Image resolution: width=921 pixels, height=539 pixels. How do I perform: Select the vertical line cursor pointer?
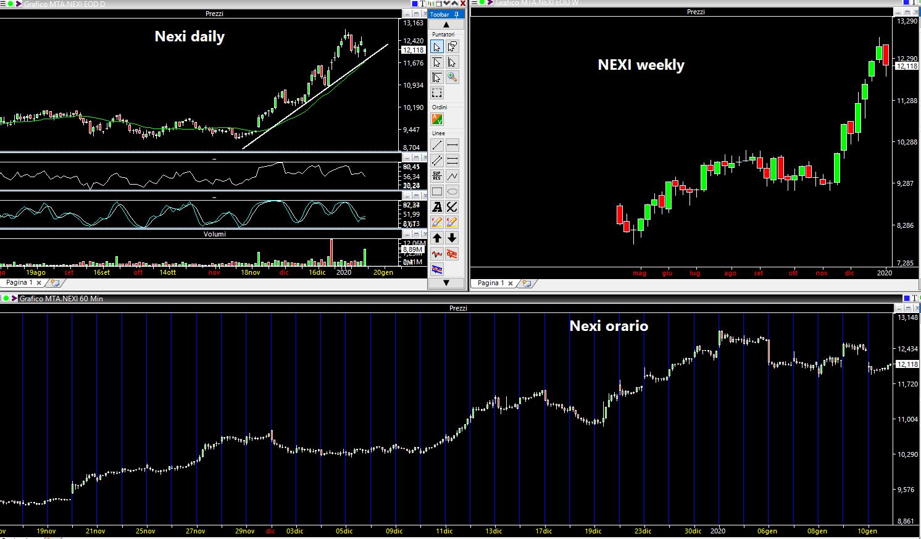pyautogui.click(x=452, y=62)
